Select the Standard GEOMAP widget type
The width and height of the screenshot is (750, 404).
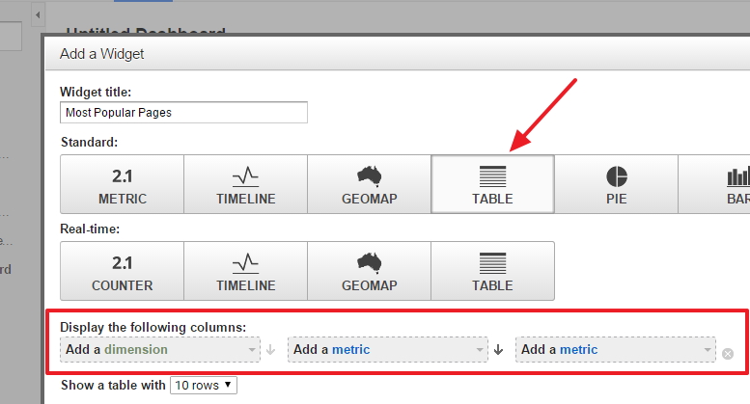point(370,184)
